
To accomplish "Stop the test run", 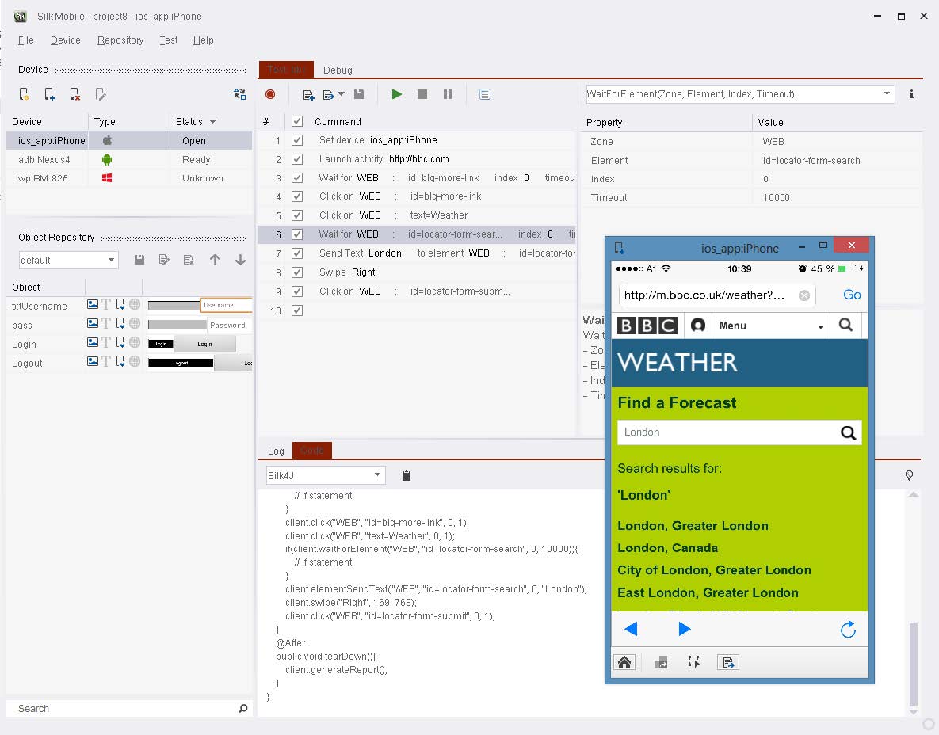I will click(x=422, y=94).
